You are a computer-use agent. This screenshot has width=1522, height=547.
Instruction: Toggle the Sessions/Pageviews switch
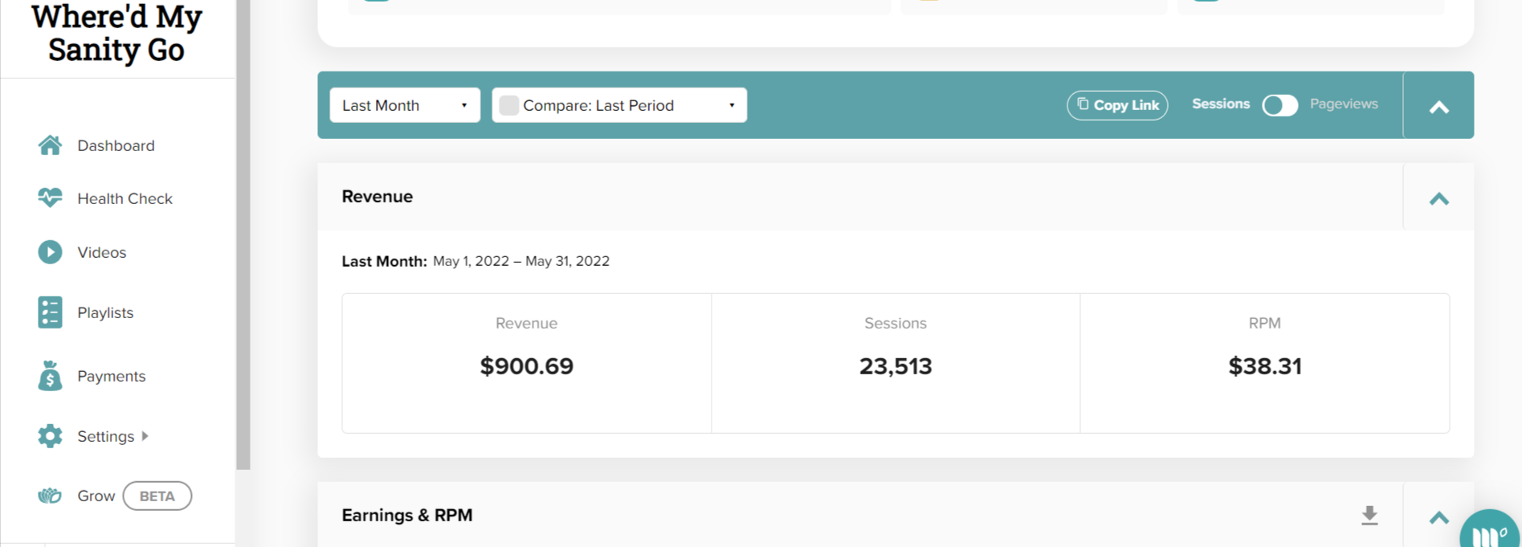(1279, 105)
